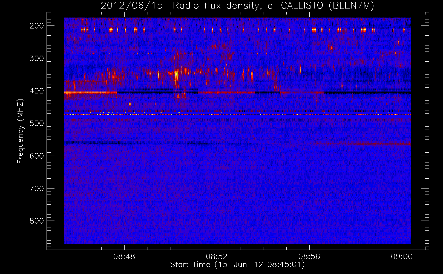
Task: Click the 600 frequency tick label
Action: [x=36, y=156]
